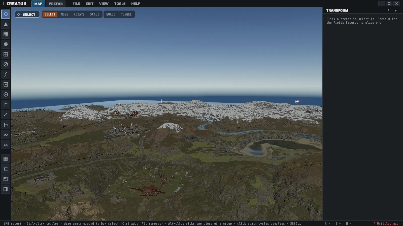
Task: Toggle TUNNEL option
Action: click(126, 14)
